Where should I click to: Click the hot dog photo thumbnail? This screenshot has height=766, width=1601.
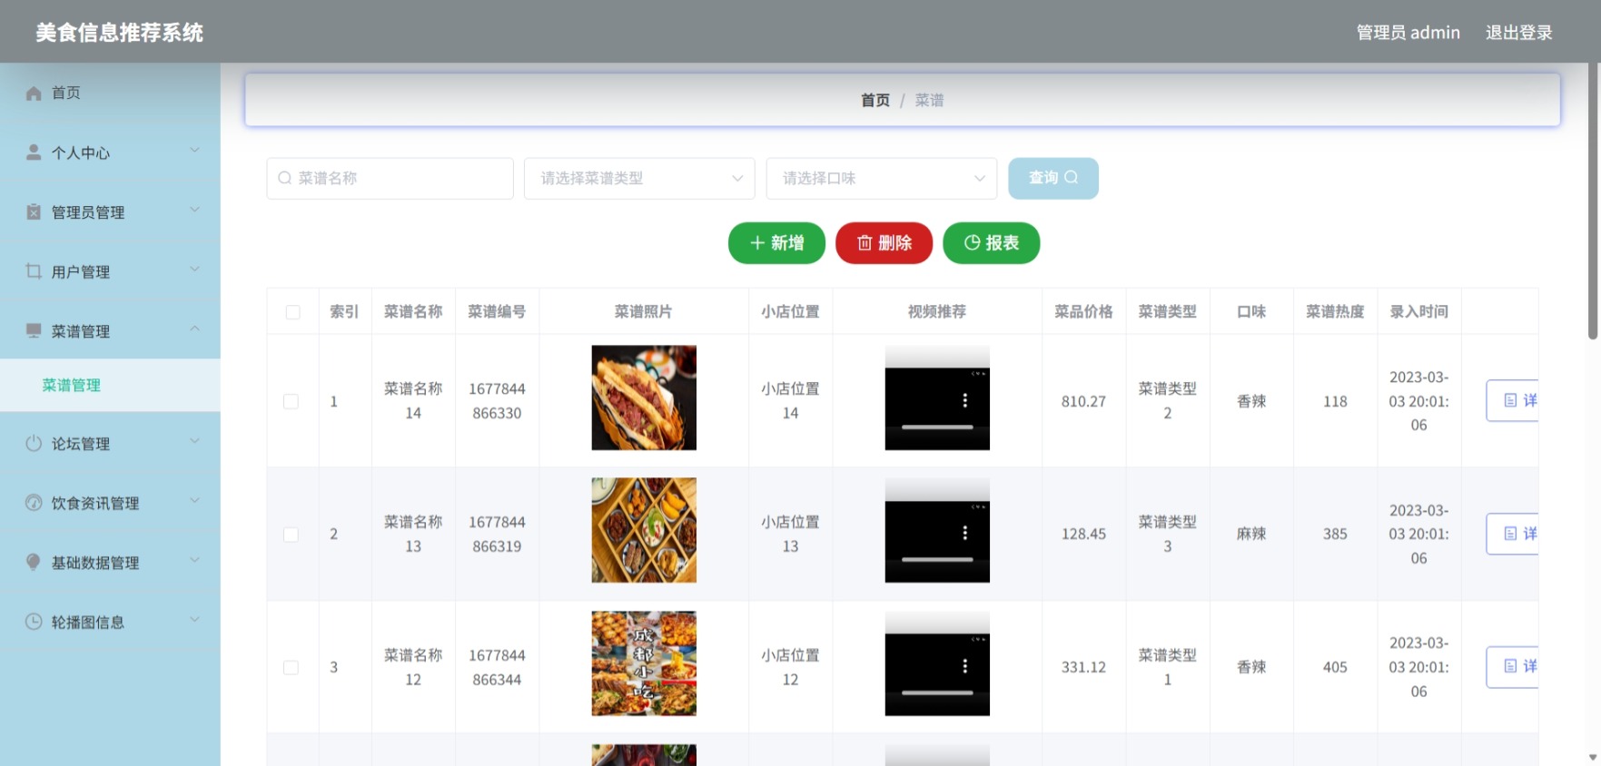pyautogui.click(x=644, y=398)
